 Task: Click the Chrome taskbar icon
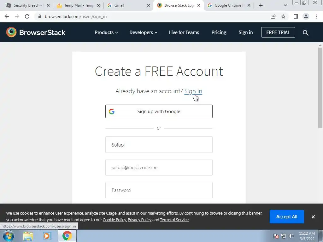[67, 236]
